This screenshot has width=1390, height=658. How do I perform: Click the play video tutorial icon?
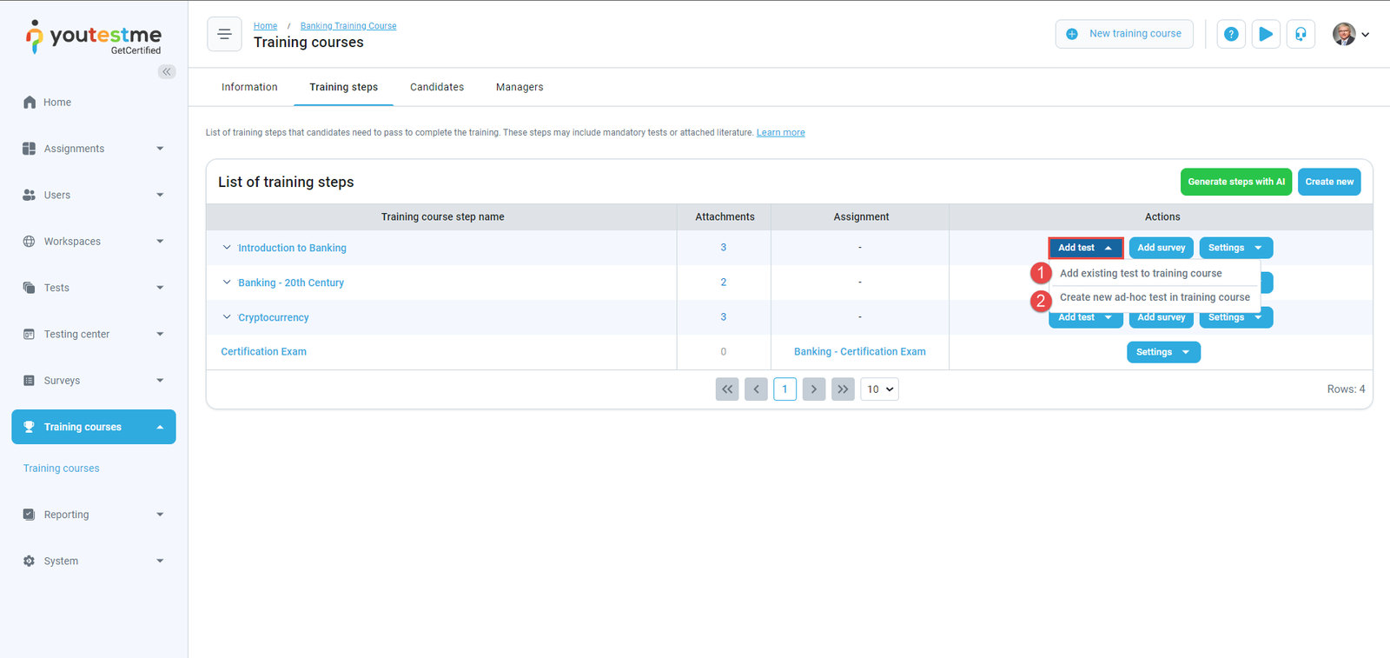tap(1266, 34)
